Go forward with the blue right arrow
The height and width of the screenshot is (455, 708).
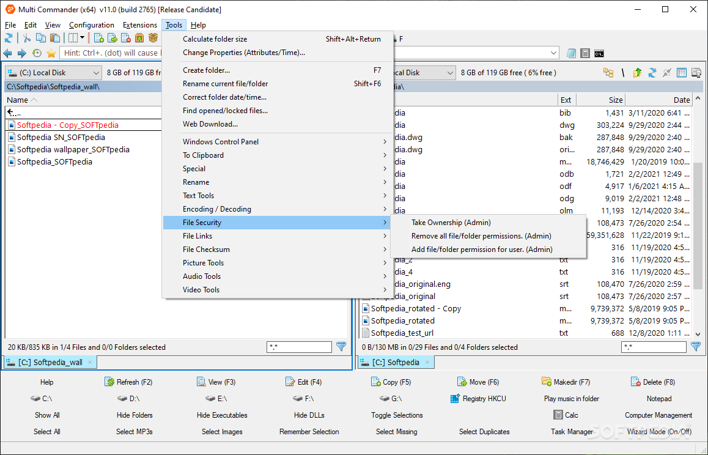[21, 53]
